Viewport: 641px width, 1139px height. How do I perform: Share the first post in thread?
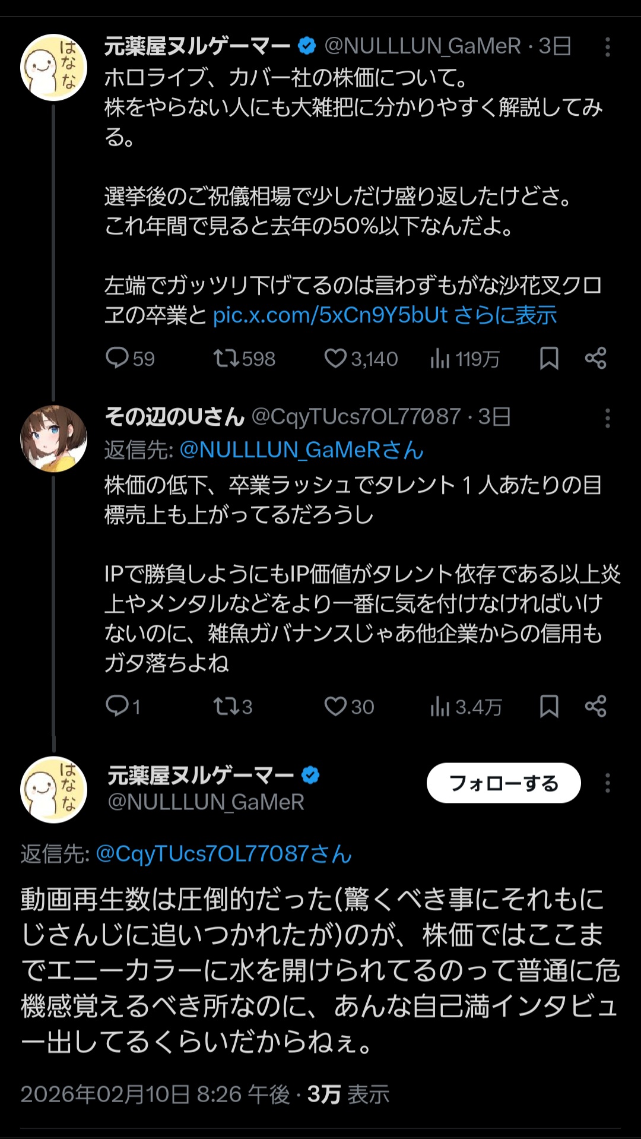(x=595, y=358)
